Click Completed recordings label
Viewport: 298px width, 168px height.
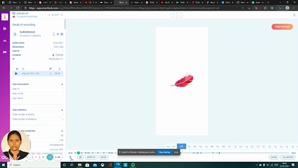27,17
